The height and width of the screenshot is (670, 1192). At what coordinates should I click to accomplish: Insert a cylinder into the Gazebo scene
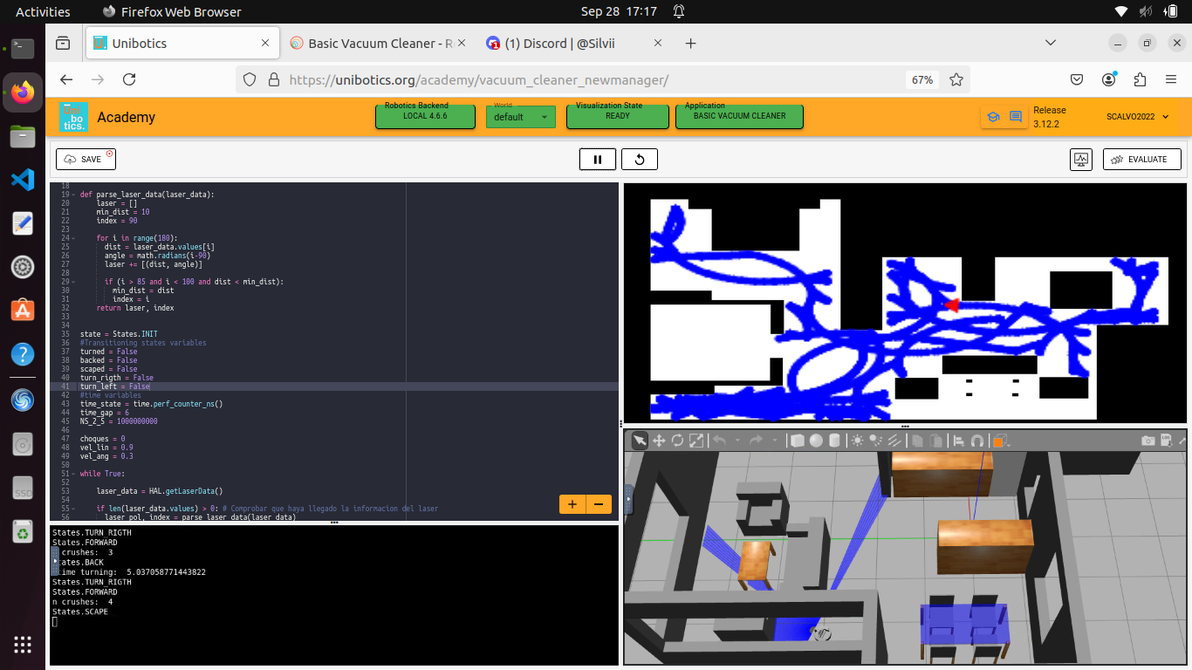click(x=835, y=441)
